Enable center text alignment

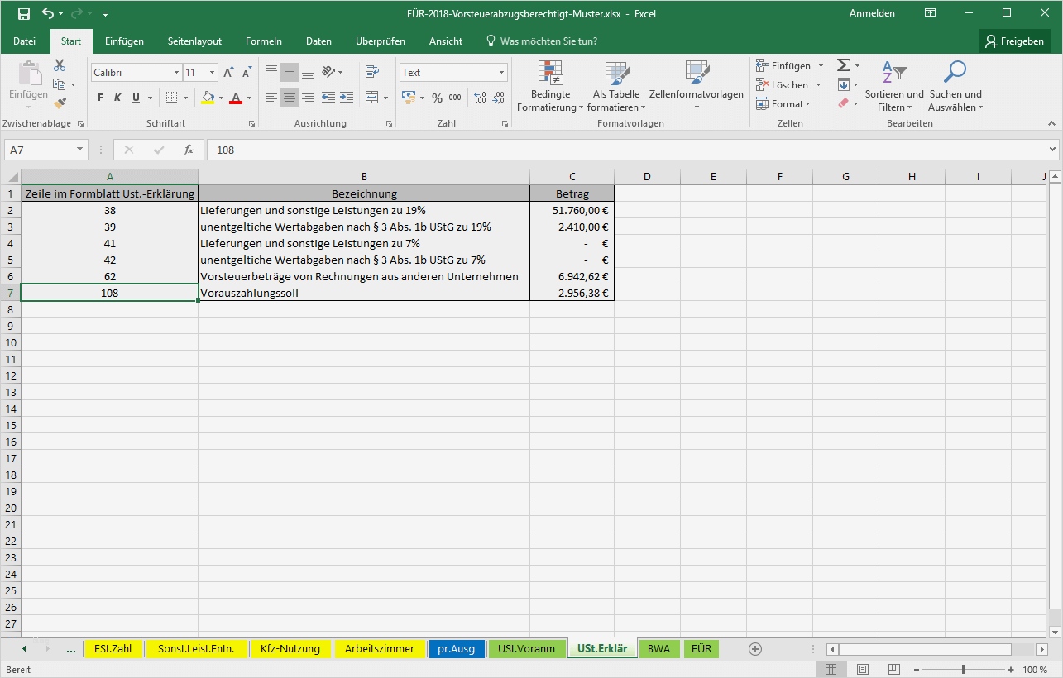(x=289, y=98)
